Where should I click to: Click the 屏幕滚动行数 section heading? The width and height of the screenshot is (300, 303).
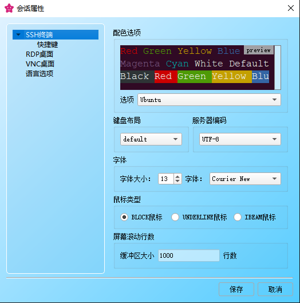click(x=133, y=237)
